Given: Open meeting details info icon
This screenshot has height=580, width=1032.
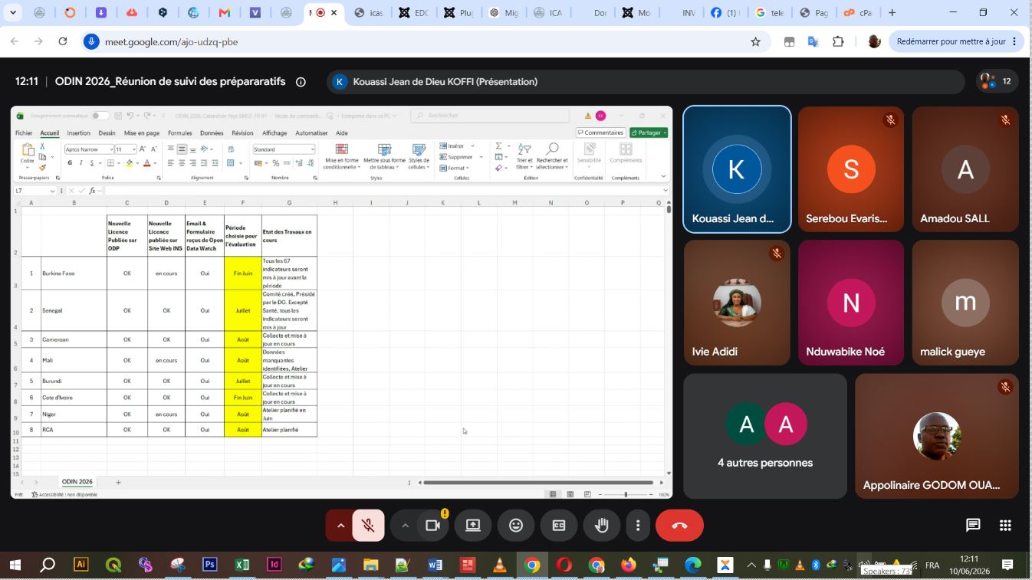Looking at the screenshot, I should tap(301, 82).
